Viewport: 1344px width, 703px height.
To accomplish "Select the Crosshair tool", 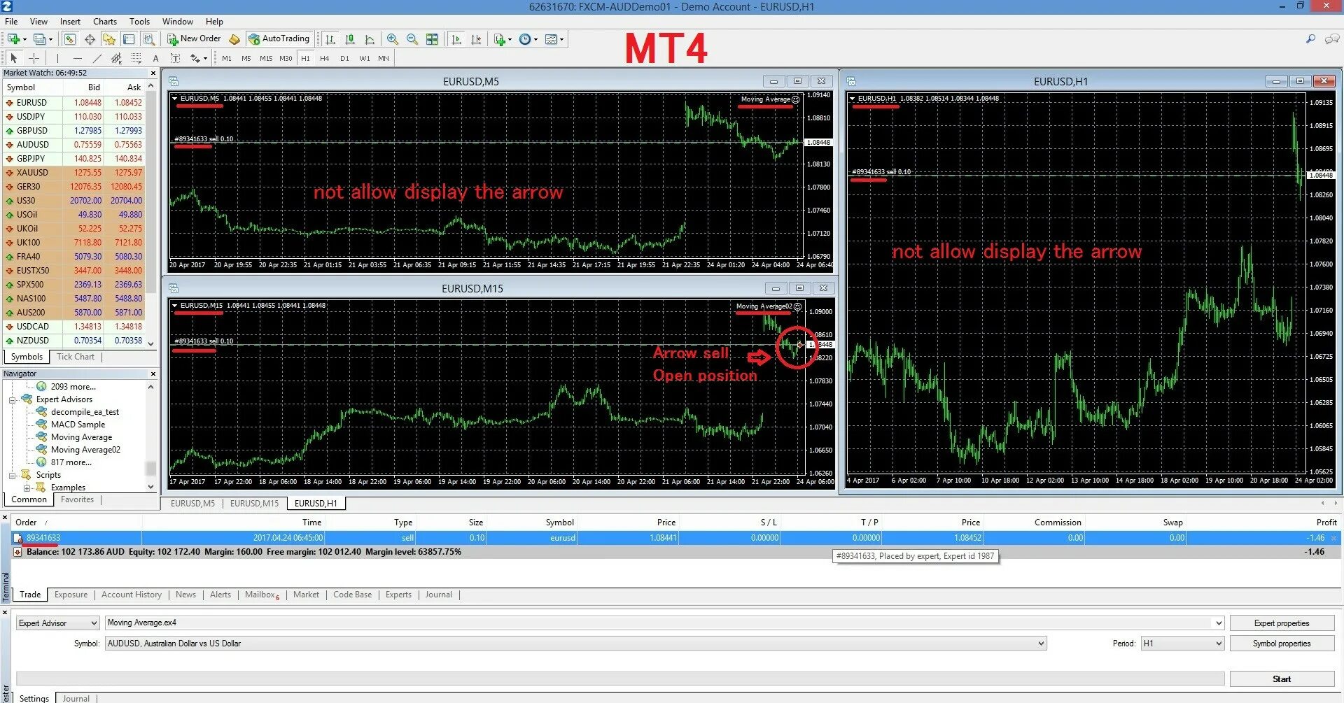I will 34,58.
